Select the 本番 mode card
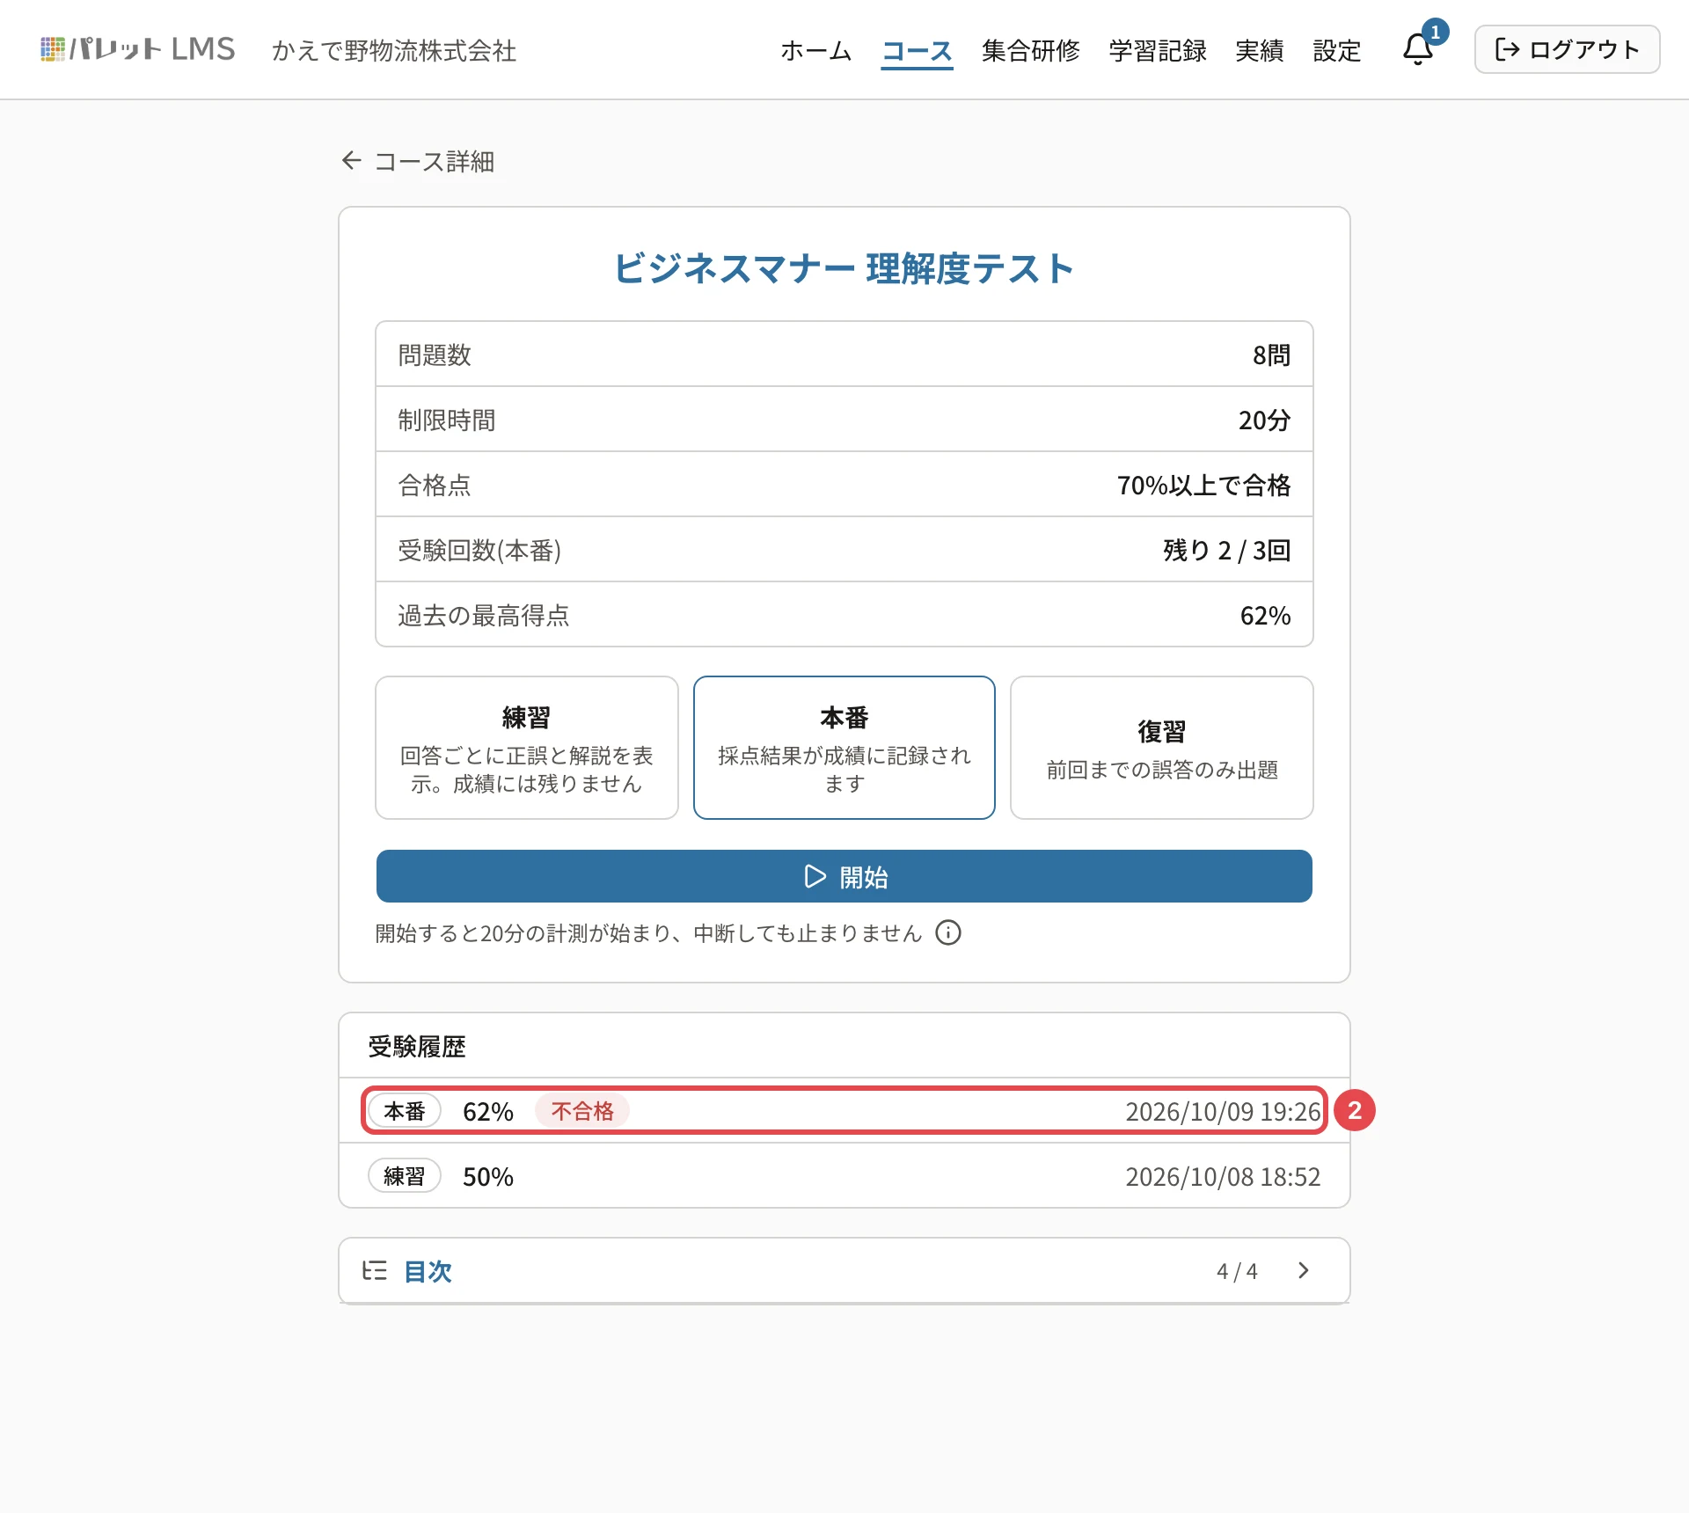 844,748
